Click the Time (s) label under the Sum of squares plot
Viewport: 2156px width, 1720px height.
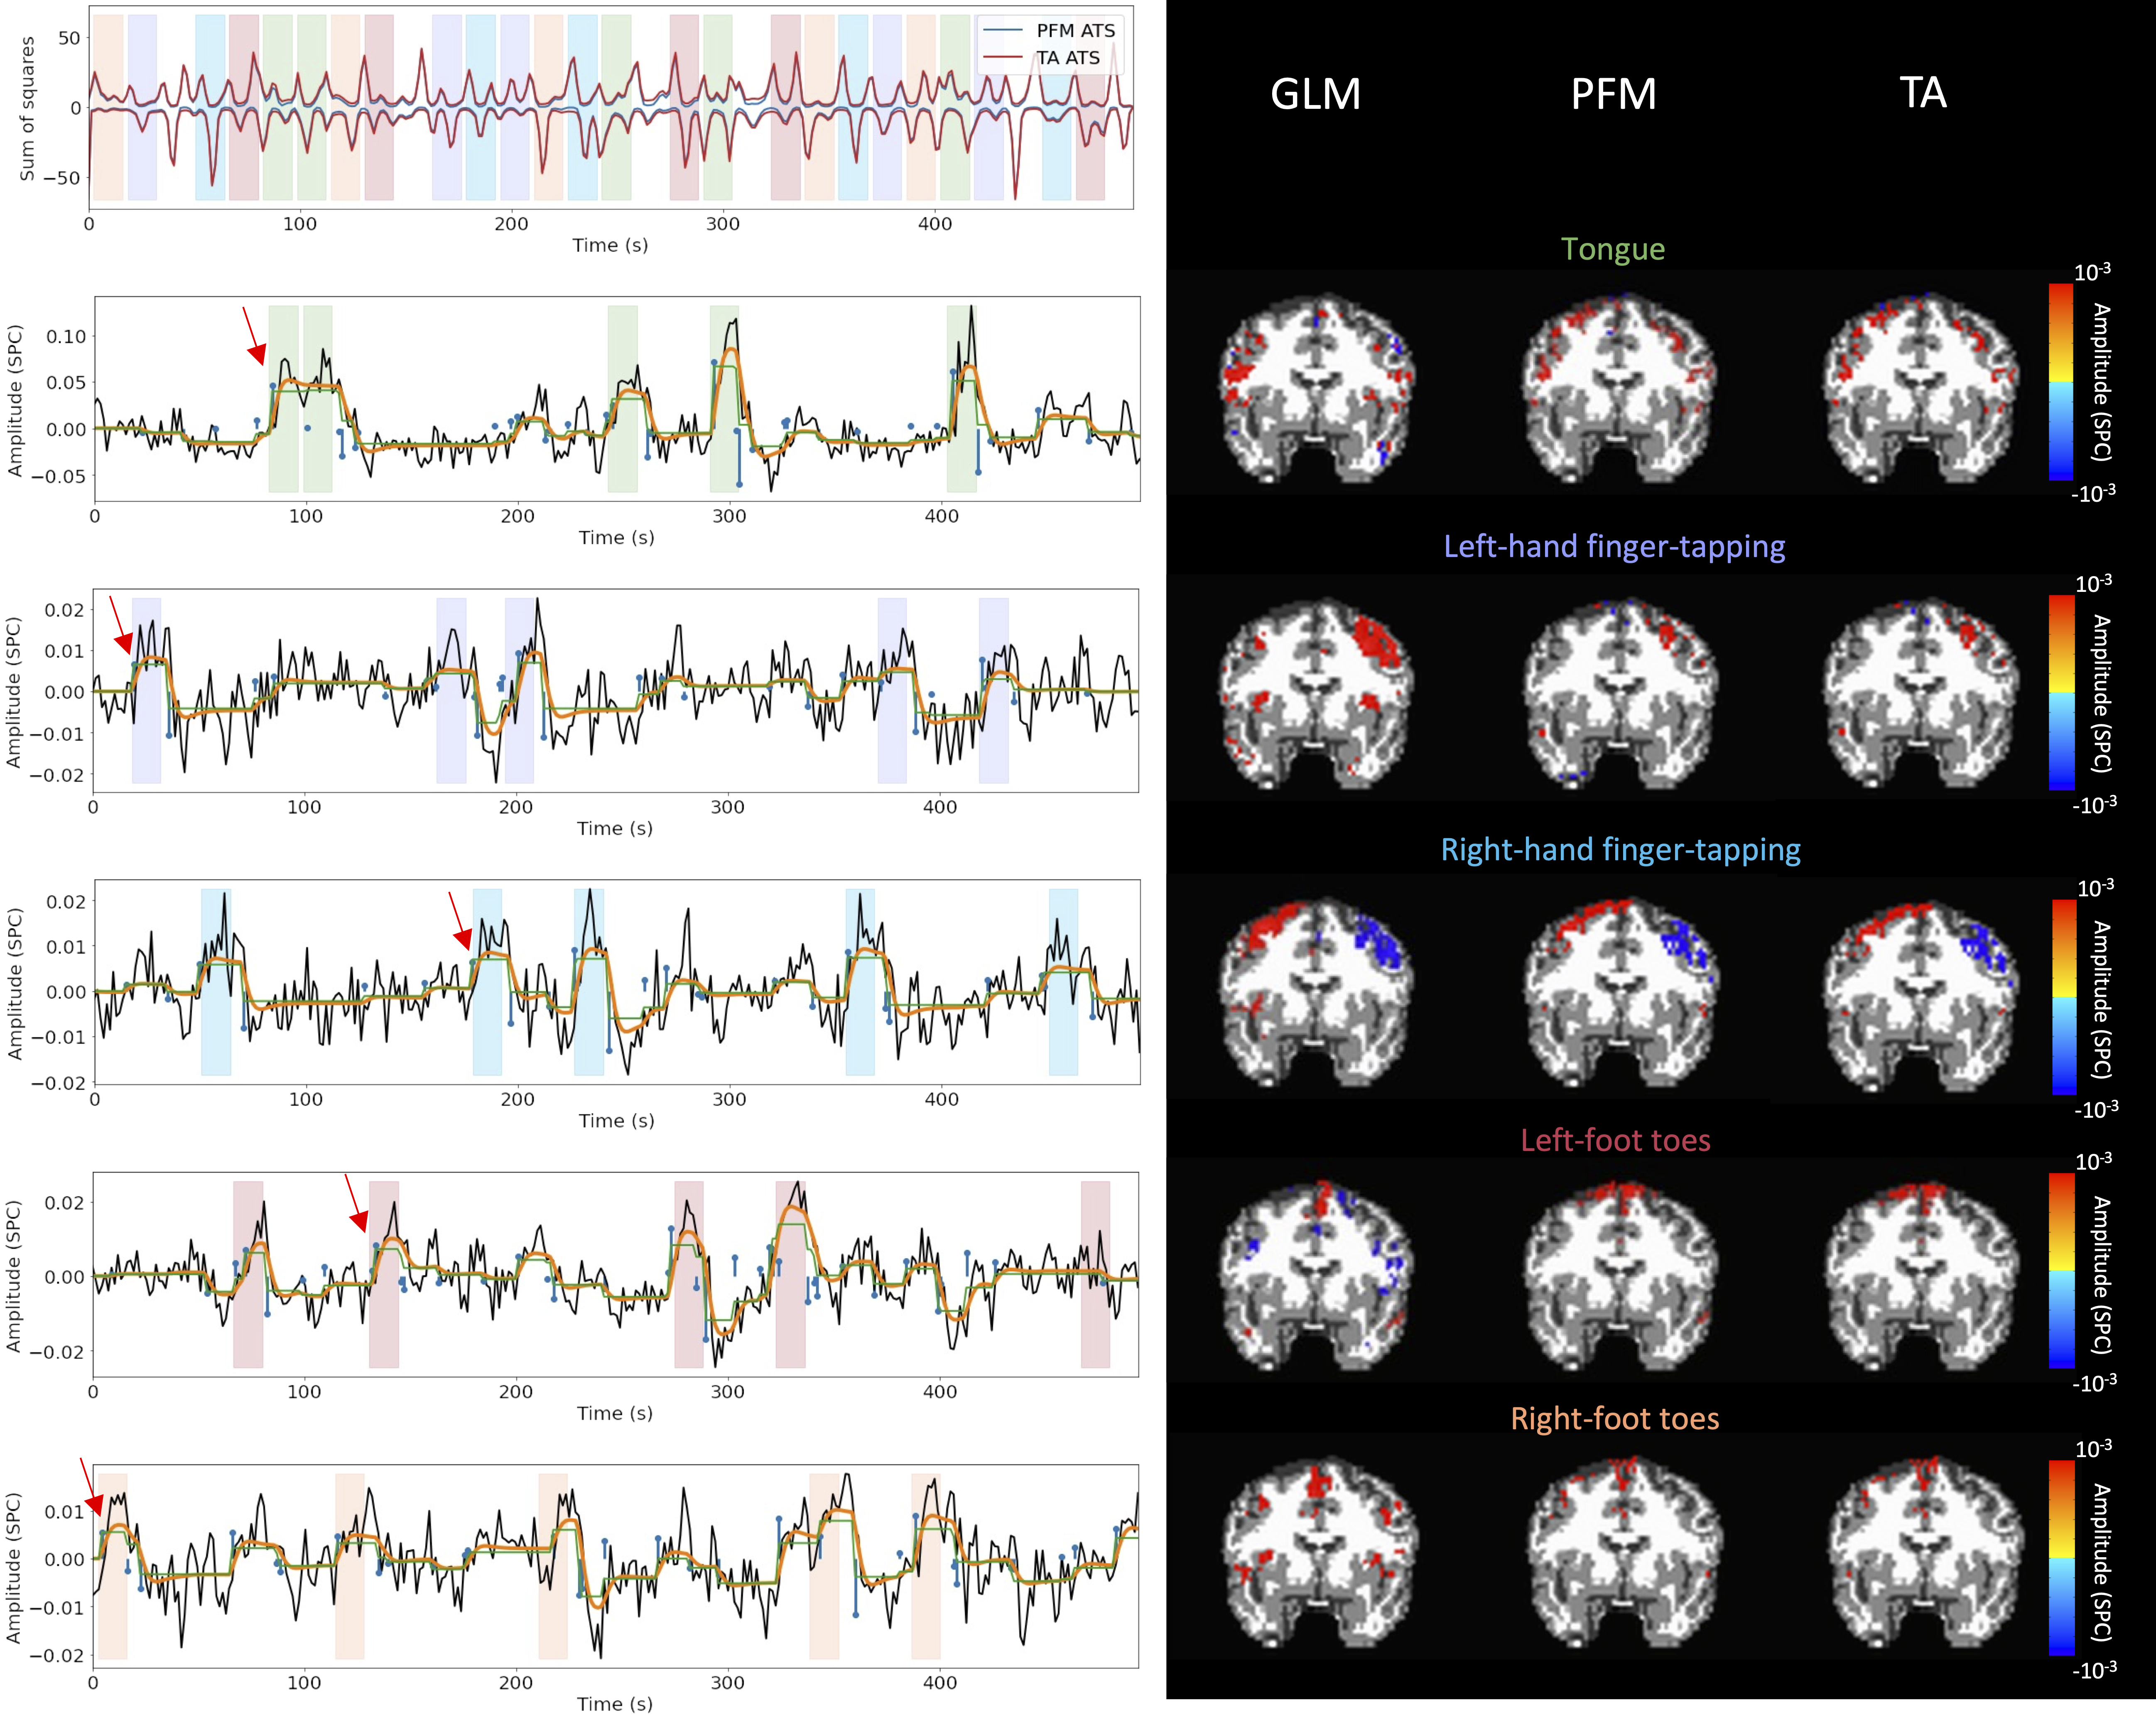pyautogui.click(x=610, y=246)
